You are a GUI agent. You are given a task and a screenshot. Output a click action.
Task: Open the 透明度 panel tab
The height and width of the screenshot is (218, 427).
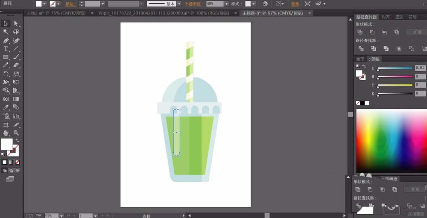point(391,179)
